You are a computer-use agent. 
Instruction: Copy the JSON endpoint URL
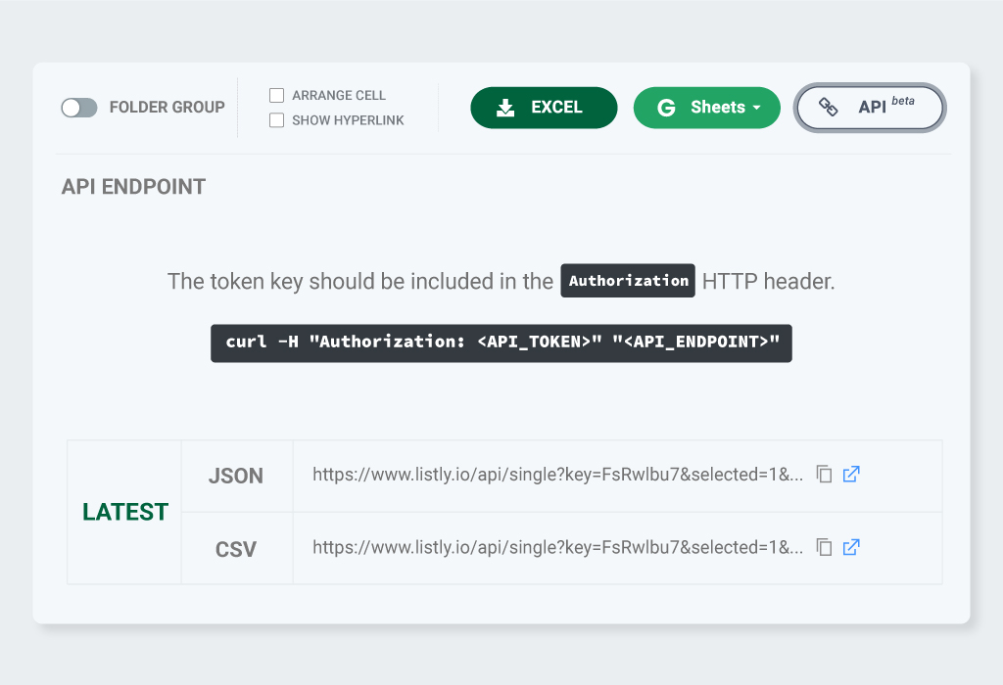(825, 475)
